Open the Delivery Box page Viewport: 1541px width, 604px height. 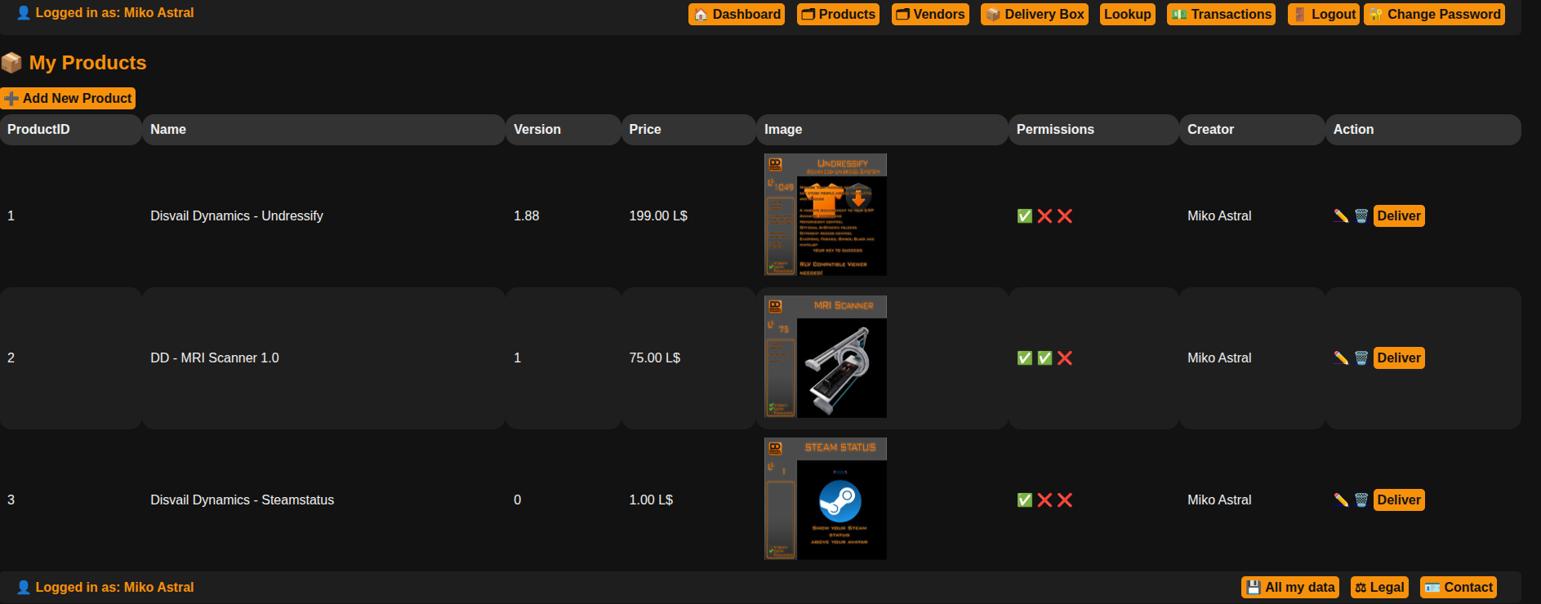pos(1035,15)
